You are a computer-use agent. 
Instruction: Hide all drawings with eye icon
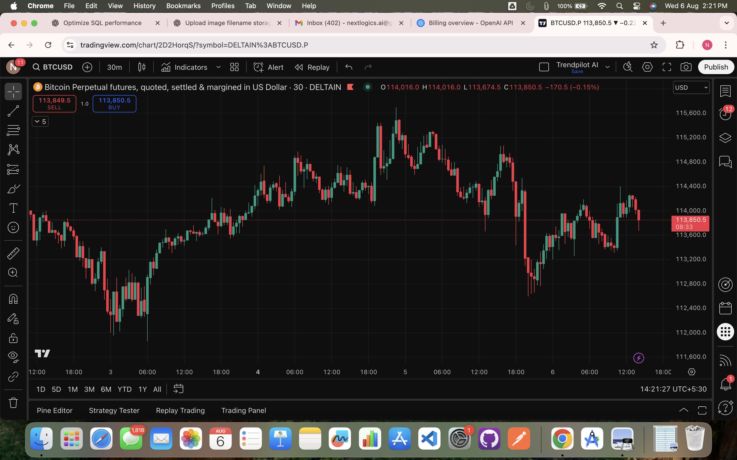(x=13, y=356)
